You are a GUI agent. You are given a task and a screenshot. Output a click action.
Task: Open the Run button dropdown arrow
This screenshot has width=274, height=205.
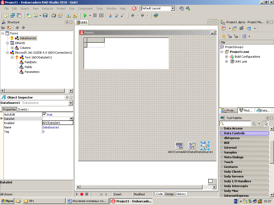tap(90, 15)
